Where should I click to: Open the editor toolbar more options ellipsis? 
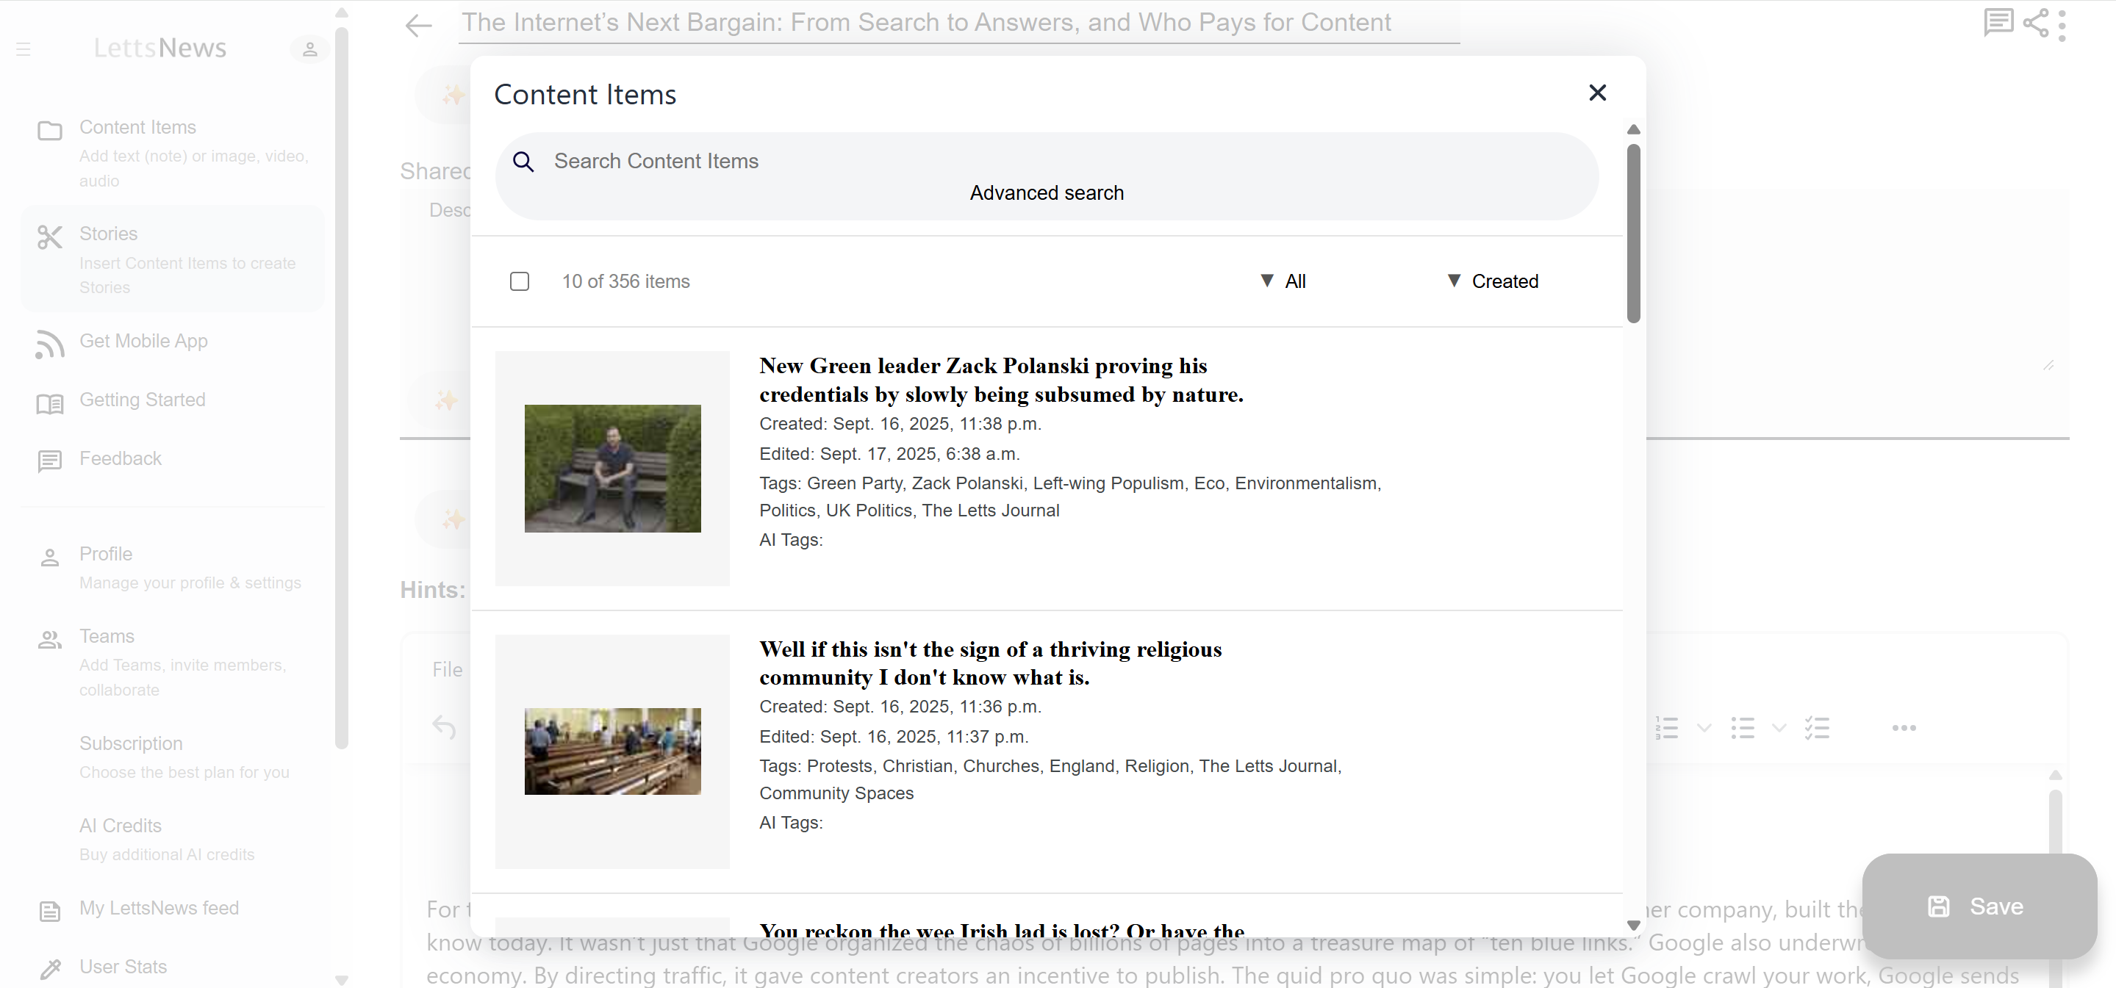click(x=1904, y=728)
